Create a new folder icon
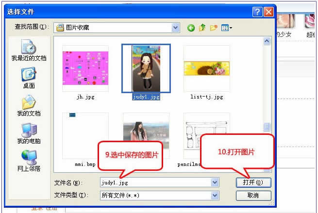The image size is (318, 213). (214, 28)
